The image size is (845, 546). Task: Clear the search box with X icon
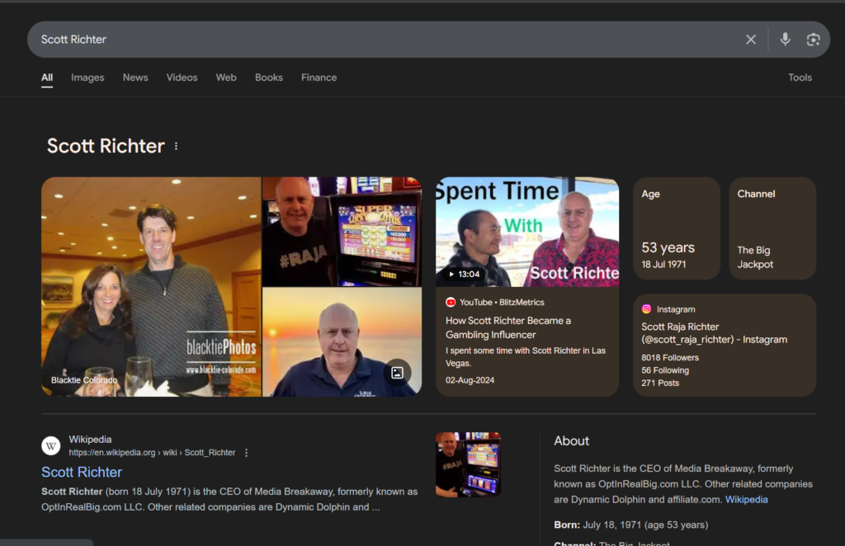point(751,40)
